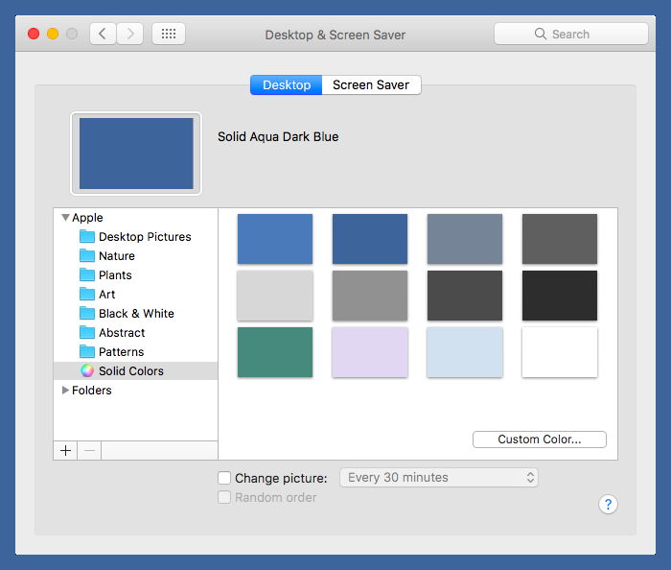Click the forward navigation arrow
This screenshot has height=570, width=671.
[129, 34]
